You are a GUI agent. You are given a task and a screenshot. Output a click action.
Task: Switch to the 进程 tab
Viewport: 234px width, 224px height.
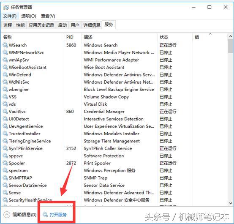coord(8,25)
